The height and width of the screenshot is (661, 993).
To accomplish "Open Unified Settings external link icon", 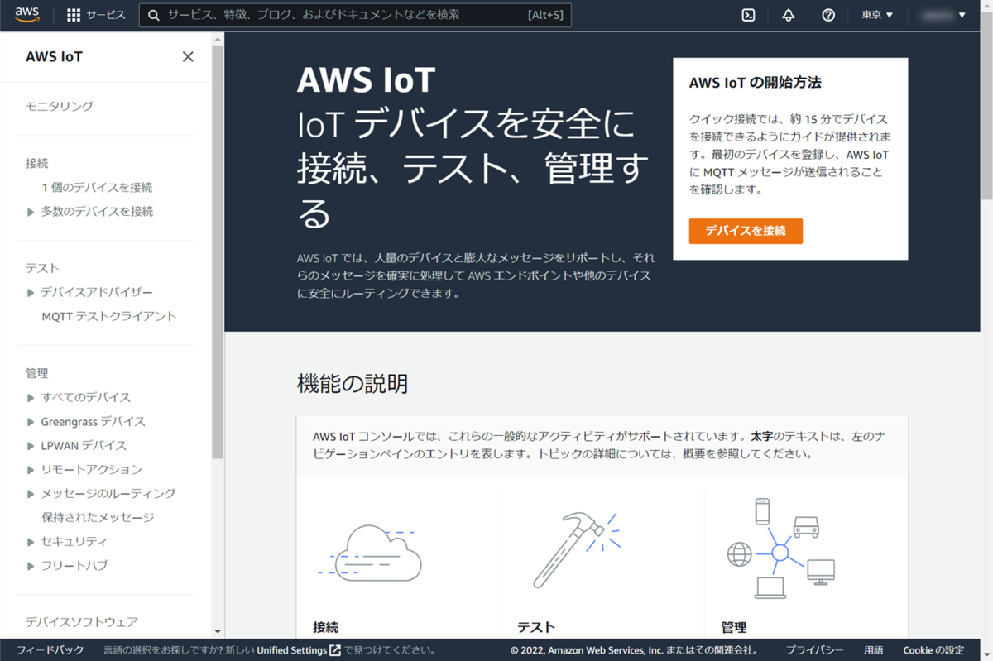I will pyautogui.click(x=335, y=650).
